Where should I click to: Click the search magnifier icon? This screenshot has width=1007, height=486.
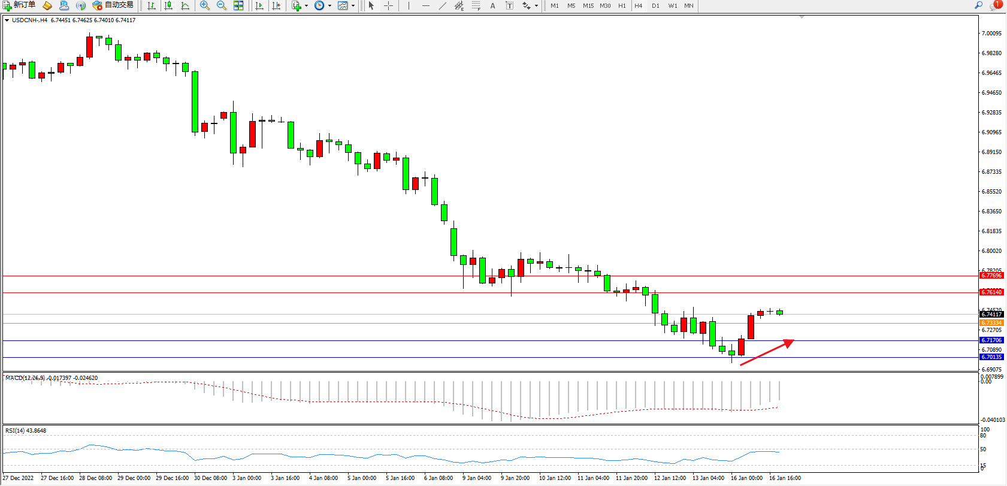[x=979, y=5]
